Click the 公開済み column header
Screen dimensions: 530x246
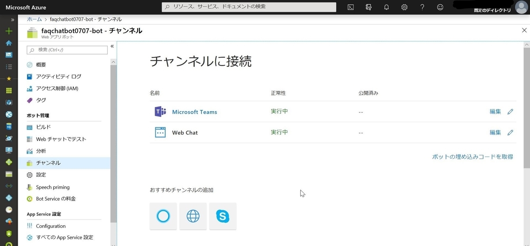(368, 93)
